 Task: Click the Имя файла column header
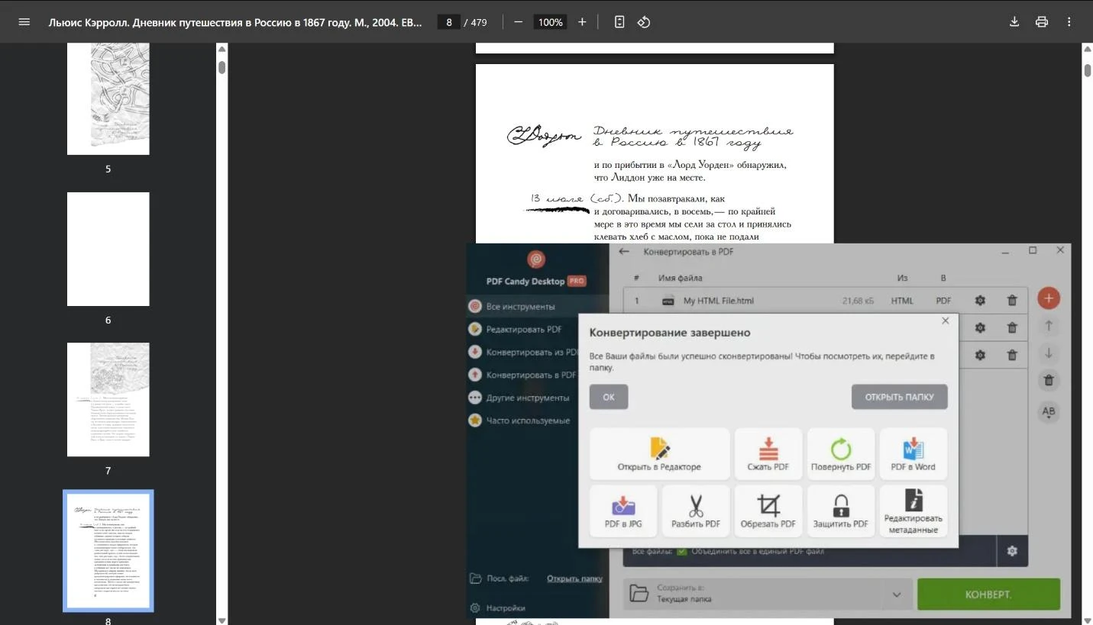tap(680, 278)
